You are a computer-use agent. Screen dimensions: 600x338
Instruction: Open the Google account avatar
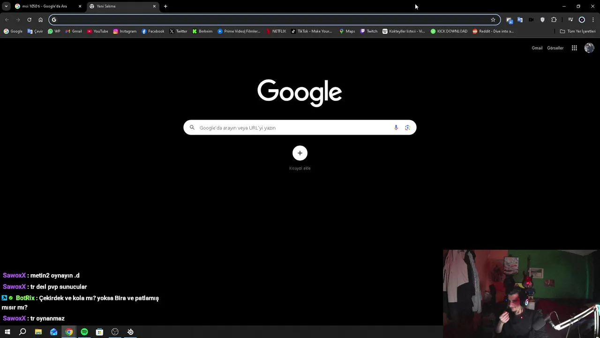click(x=589, y=48)
